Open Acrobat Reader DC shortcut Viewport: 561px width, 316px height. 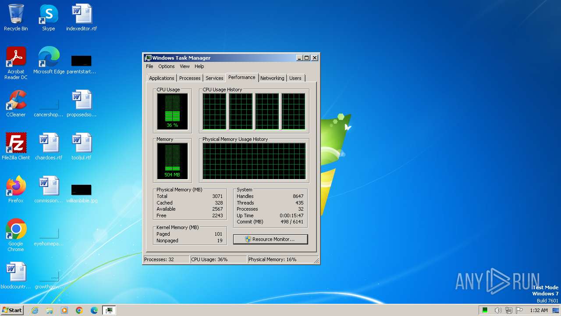pos(16,63)
